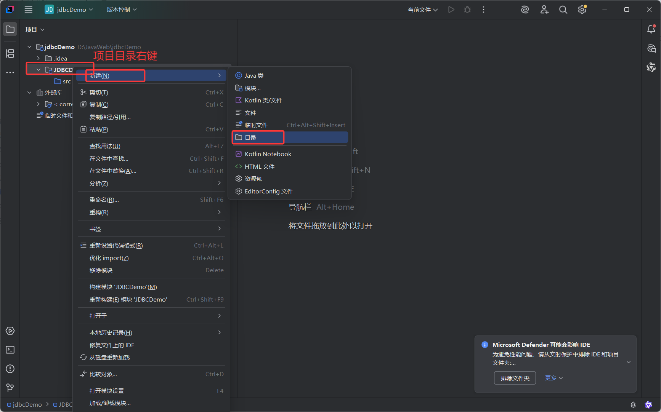Click jdbcDemo breadcrumb in status bar
661x412 pixels.
24,404
